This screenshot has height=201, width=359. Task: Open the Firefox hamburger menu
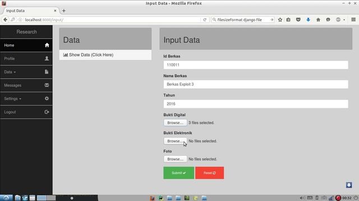pos(353,20)
